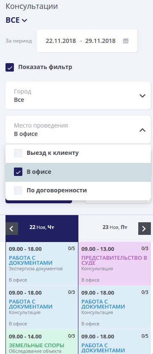This screenshot has height=354, width=153.
Task: Click the dark blue button below dropdown
Action: 39,202
